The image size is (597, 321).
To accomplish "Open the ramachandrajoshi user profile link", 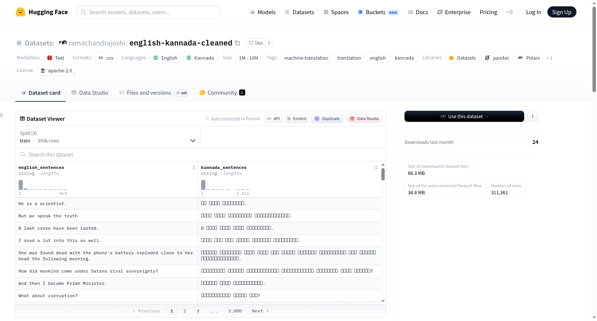I will click(97, 43).
